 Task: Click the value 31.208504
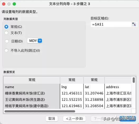pos(94,106)
